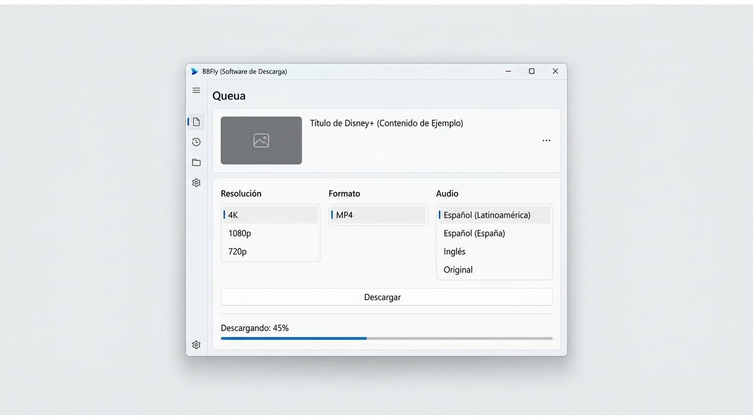753x420 pixels.
Task: Open the folder sidebar icon
Action: tap(196, 162)
